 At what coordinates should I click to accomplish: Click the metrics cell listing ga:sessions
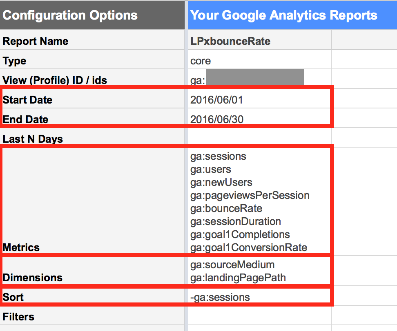[259, 201]
